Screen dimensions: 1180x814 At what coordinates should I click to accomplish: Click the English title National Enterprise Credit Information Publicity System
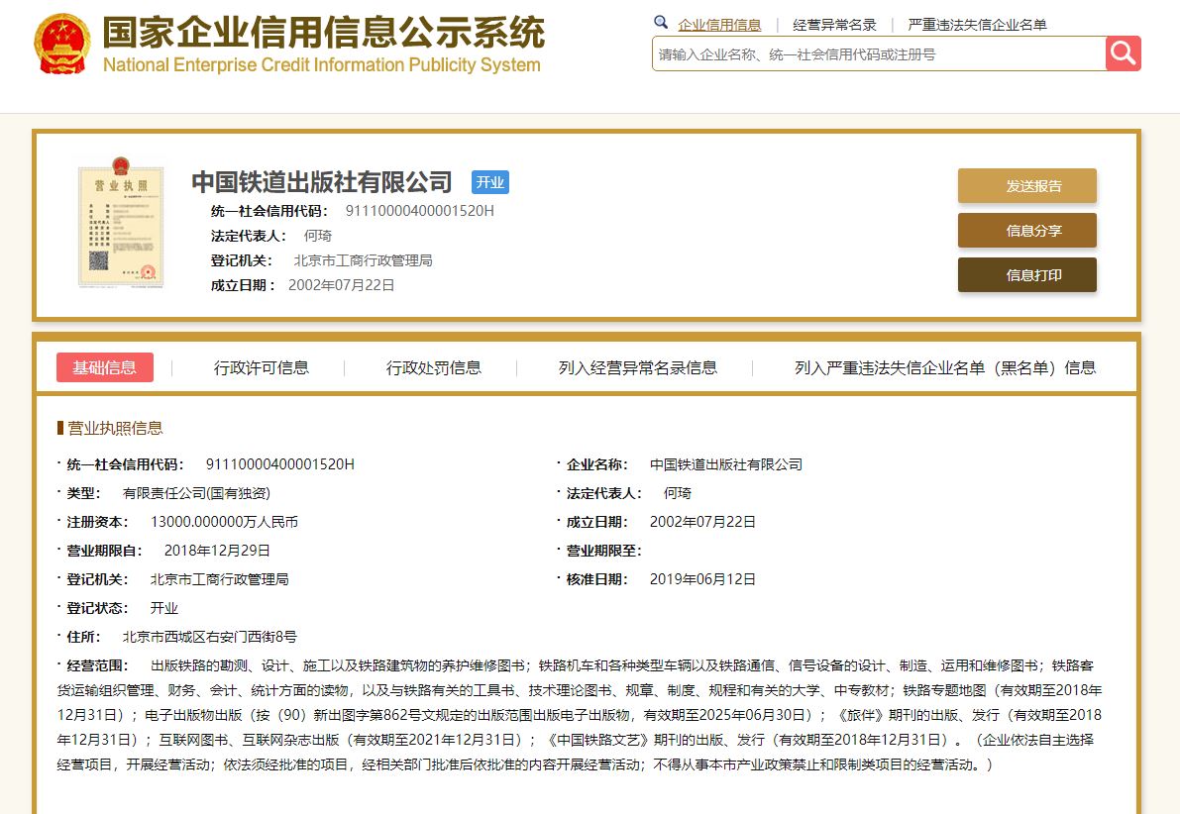coord(321,64)
